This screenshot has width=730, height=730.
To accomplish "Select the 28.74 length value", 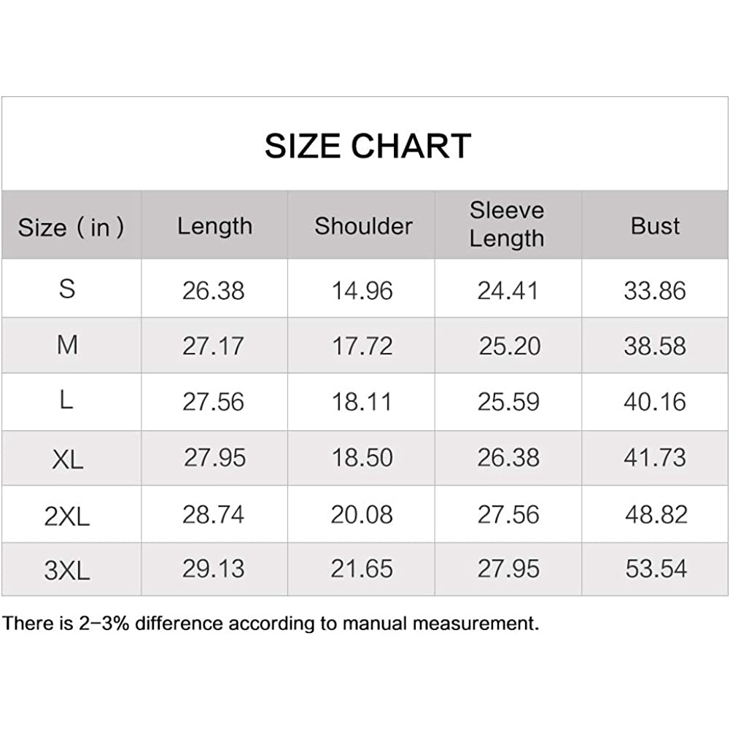I will click(x=213, y=514).
